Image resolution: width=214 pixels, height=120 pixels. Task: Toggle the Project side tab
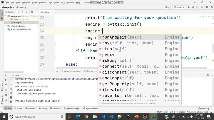pos(2,15)
